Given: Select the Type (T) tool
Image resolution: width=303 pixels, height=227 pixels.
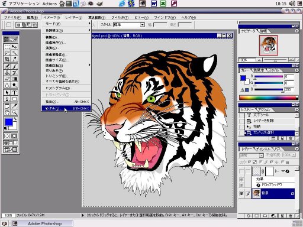Looking at the screenshot, I should (x=14, y=92).
